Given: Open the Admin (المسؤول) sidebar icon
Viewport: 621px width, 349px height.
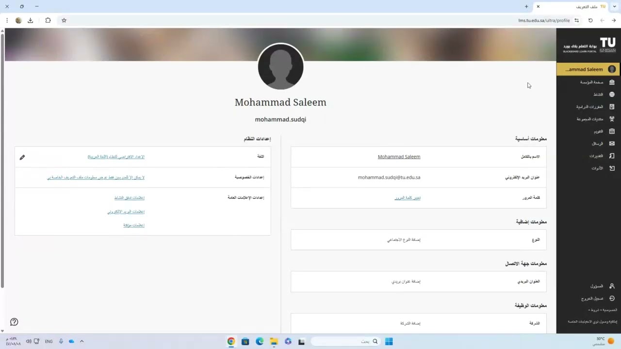Looking at the screenshot, I should [612, 286].
